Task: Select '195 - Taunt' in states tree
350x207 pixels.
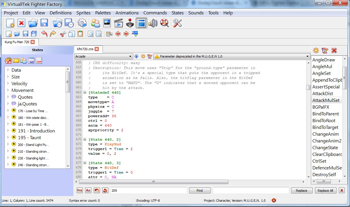Action: [29, 138]
